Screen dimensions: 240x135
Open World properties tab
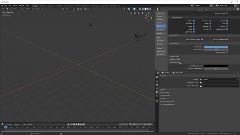click(x=157, y=96)
